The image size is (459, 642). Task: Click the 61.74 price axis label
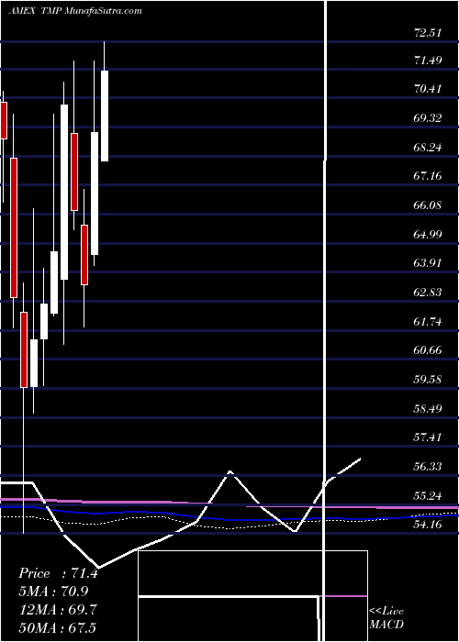(429, 321)
